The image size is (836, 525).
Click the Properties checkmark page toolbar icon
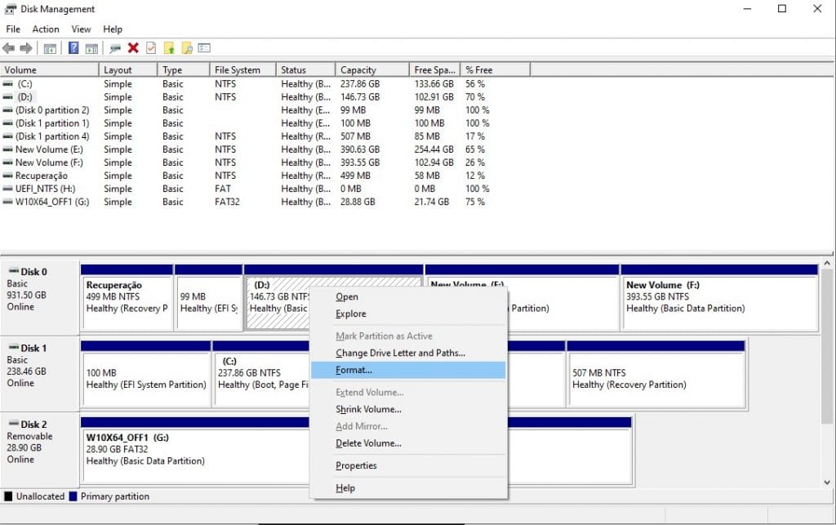pos(151,48)
